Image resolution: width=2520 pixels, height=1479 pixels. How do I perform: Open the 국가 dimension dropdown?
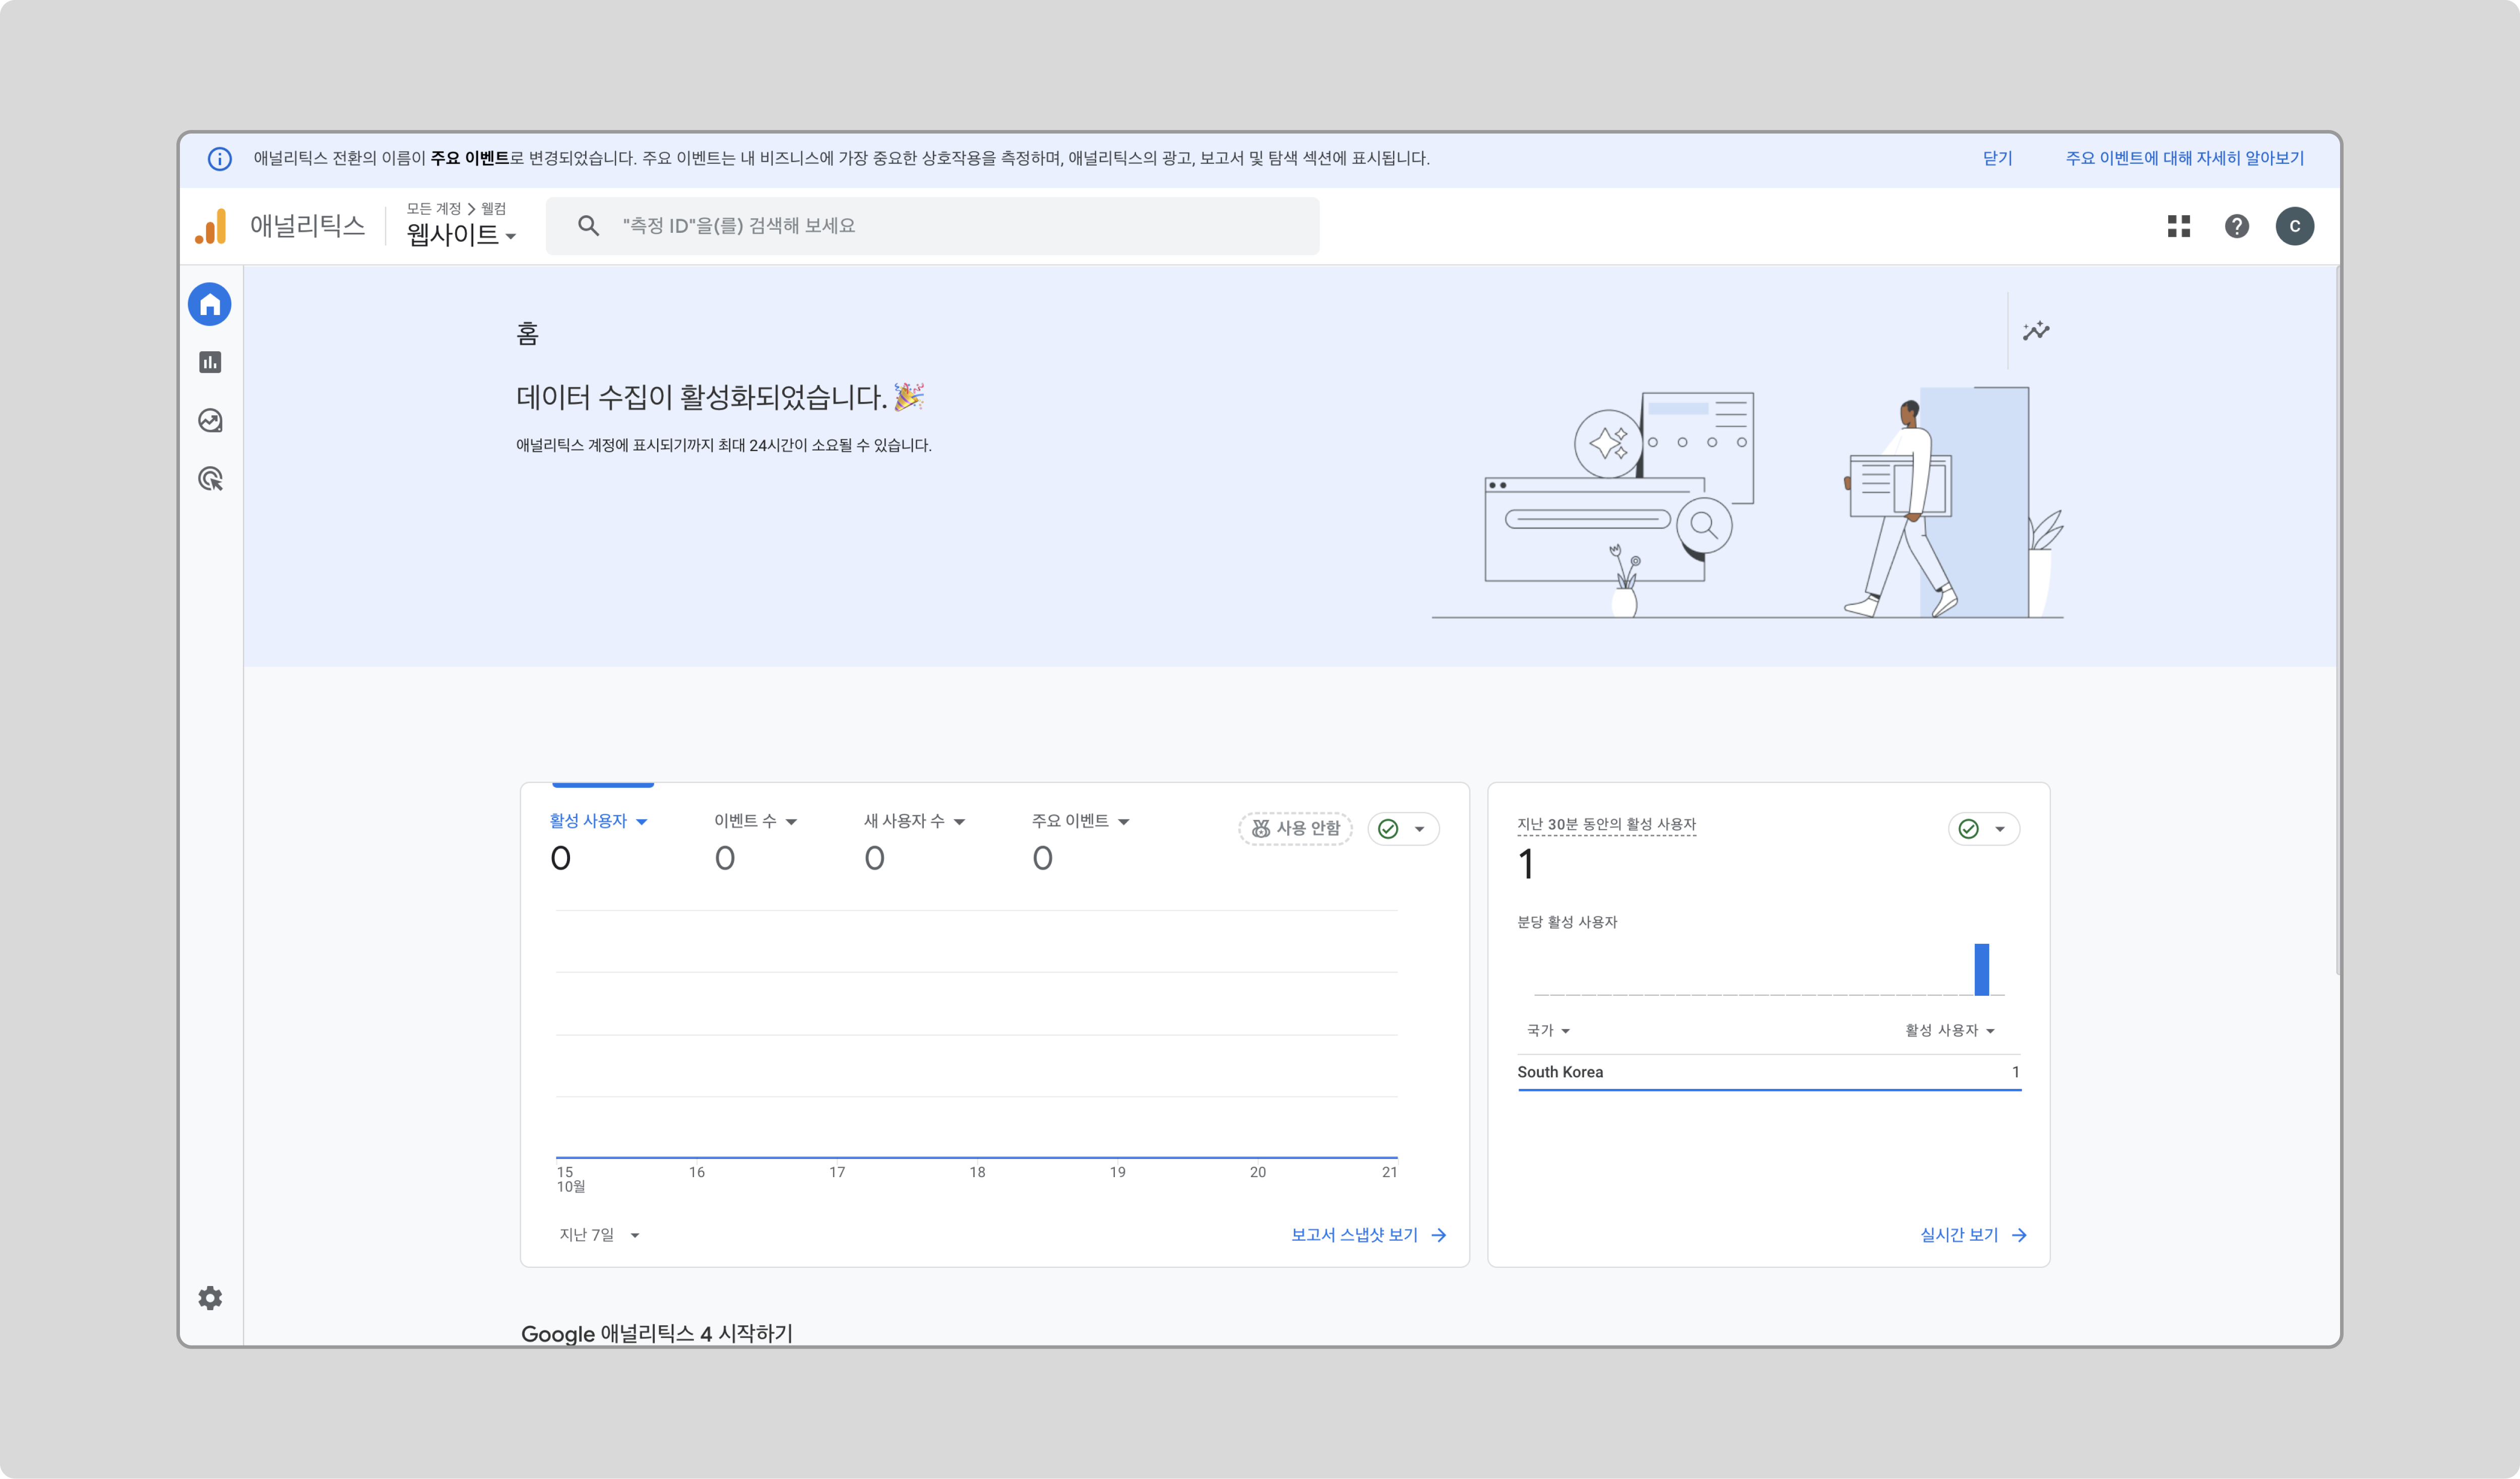click(x=1548, y=1030)
